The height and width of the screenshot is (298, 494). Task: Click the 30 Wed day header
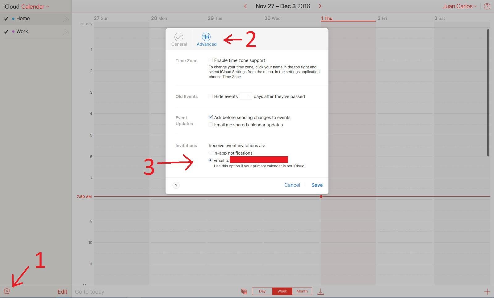(x=272, y=18)
